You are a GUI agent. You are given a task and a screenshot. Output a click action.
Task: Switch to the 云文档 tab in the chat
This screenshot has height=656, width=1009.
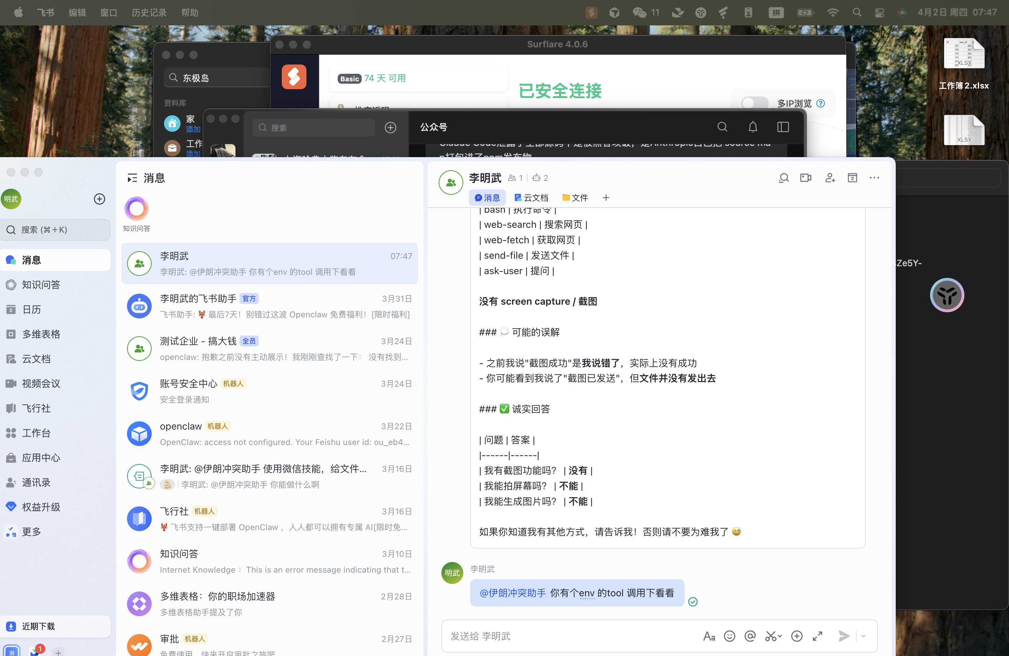(531, 198)
